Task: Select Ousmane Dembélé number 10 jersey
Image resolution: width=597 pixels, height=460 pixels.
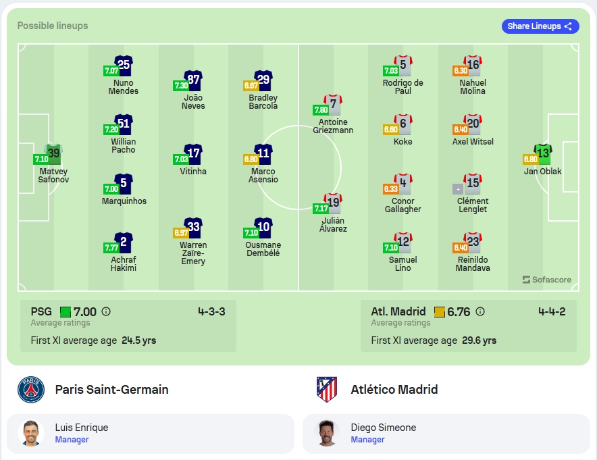Action: pyautogui.click(x=263, y=228)
